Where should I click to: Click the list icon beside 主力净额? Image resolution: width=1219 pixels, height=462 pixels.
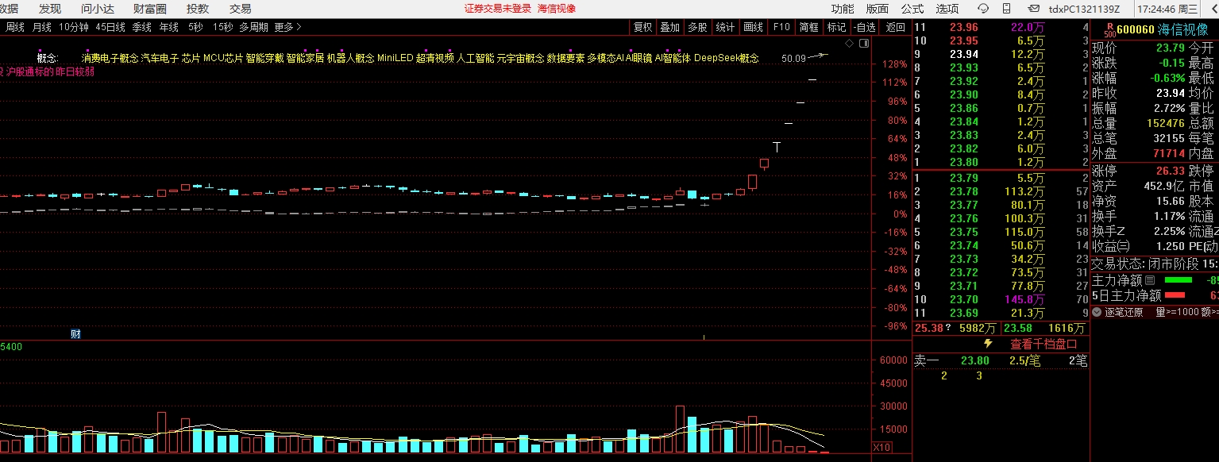tap(1149, 280)
